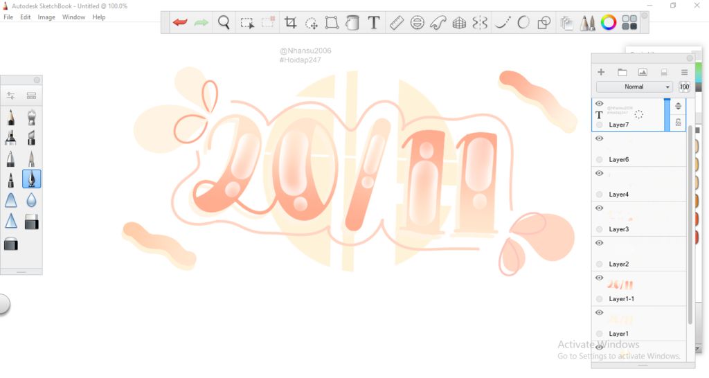Image resolution: width=709 pixels, height=378 pixels.
Task: Select the Marker brush
Action: (11, 138)
